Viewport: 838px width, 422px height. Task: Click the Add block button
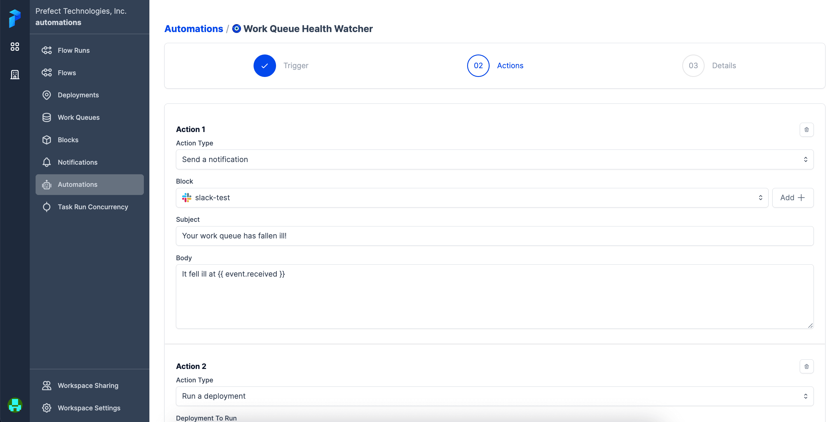792,198
